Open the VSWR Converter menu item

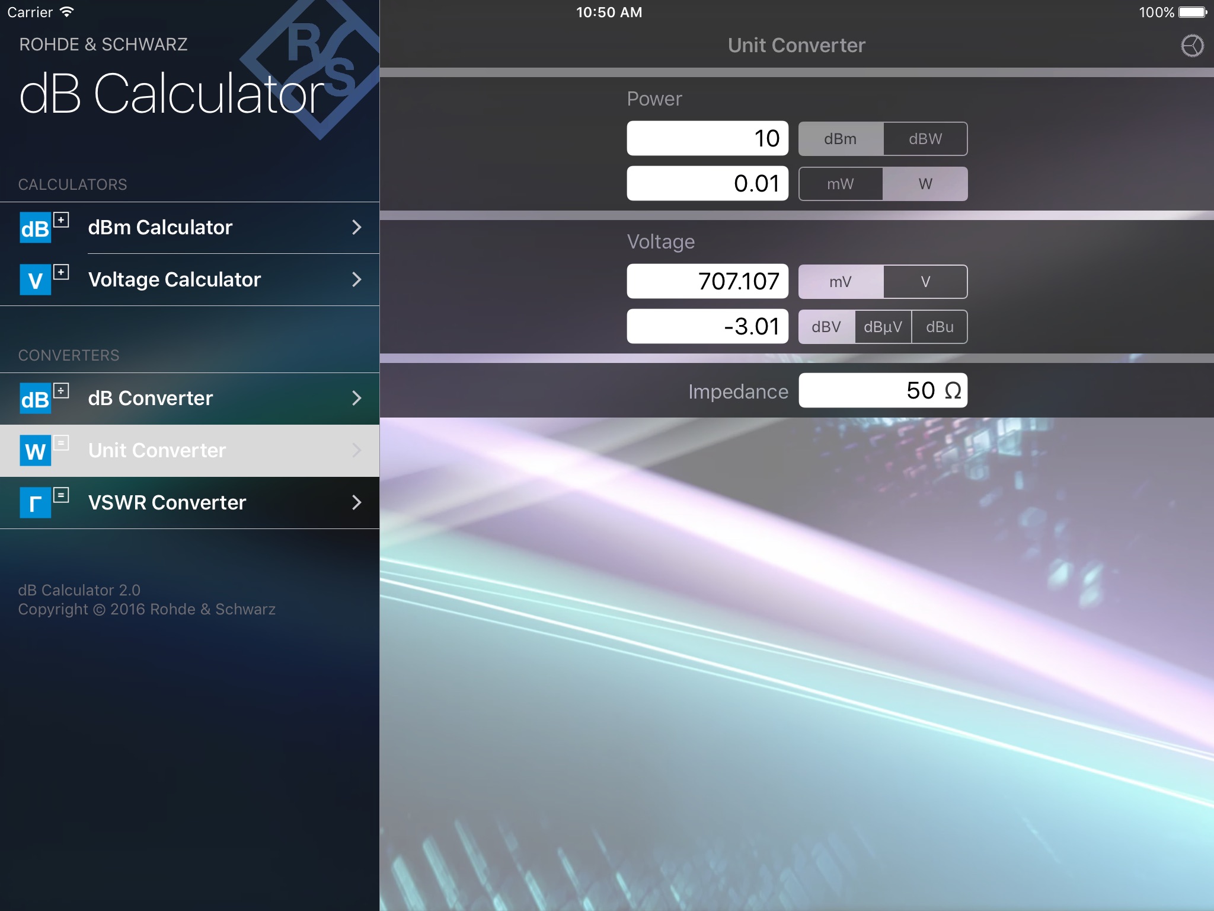190,503
